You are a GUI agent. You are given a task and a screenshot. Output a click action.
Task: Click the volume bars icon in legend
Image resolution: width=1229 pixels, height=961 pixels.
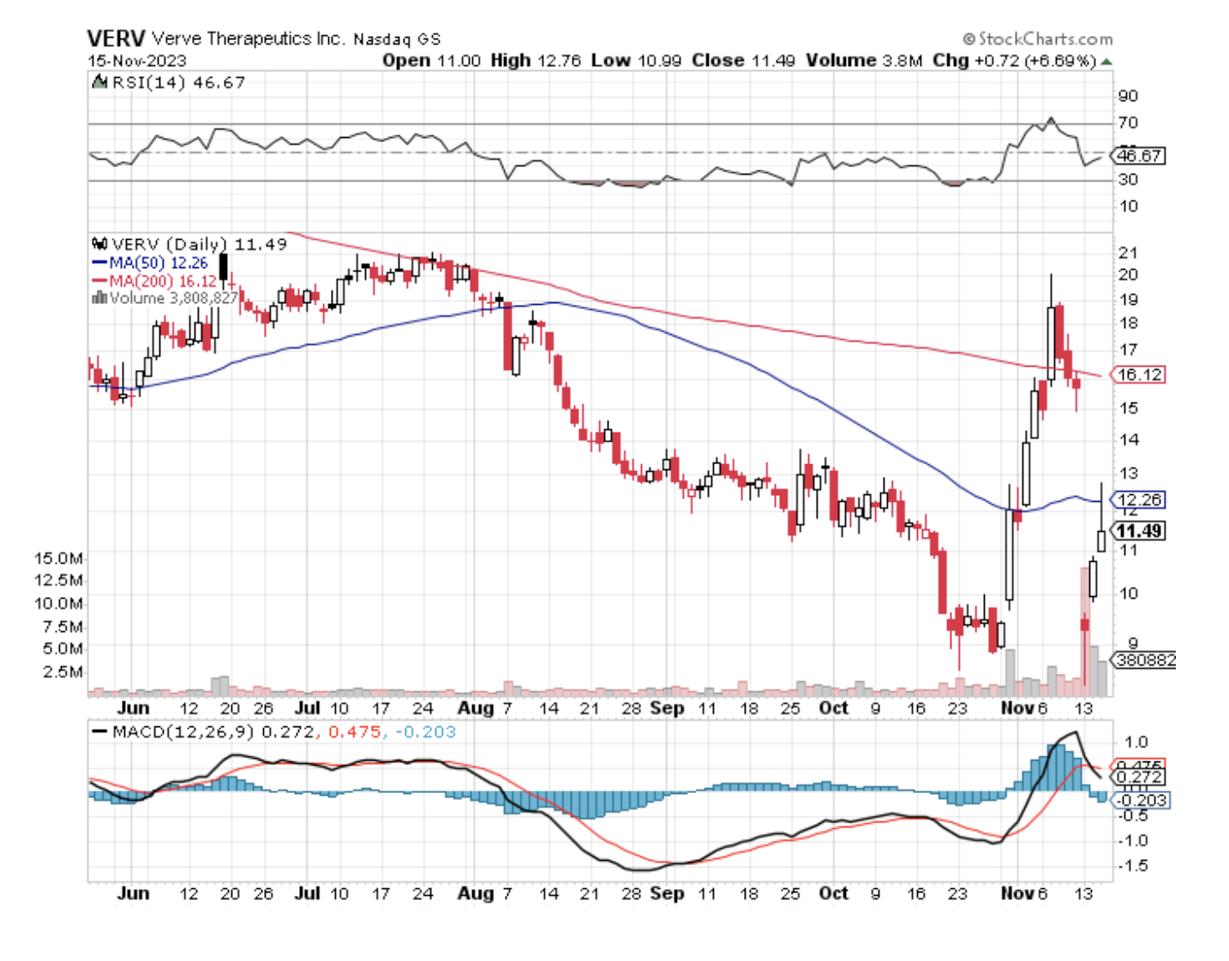click(x=99, y=298)
